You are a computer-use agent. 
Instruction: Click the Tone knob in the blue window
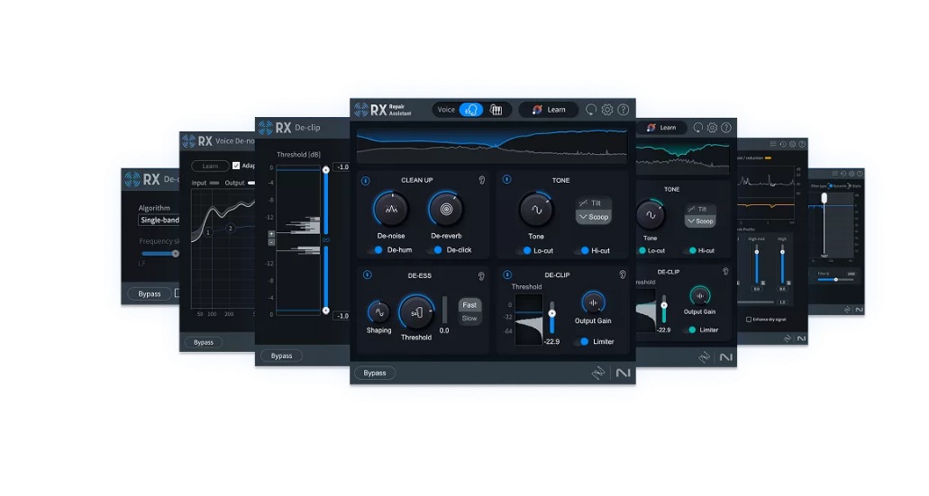click(536, 210)
